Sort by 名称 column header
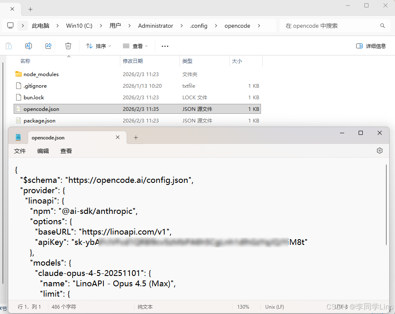395x314 pixels. [x=25, y=61]
